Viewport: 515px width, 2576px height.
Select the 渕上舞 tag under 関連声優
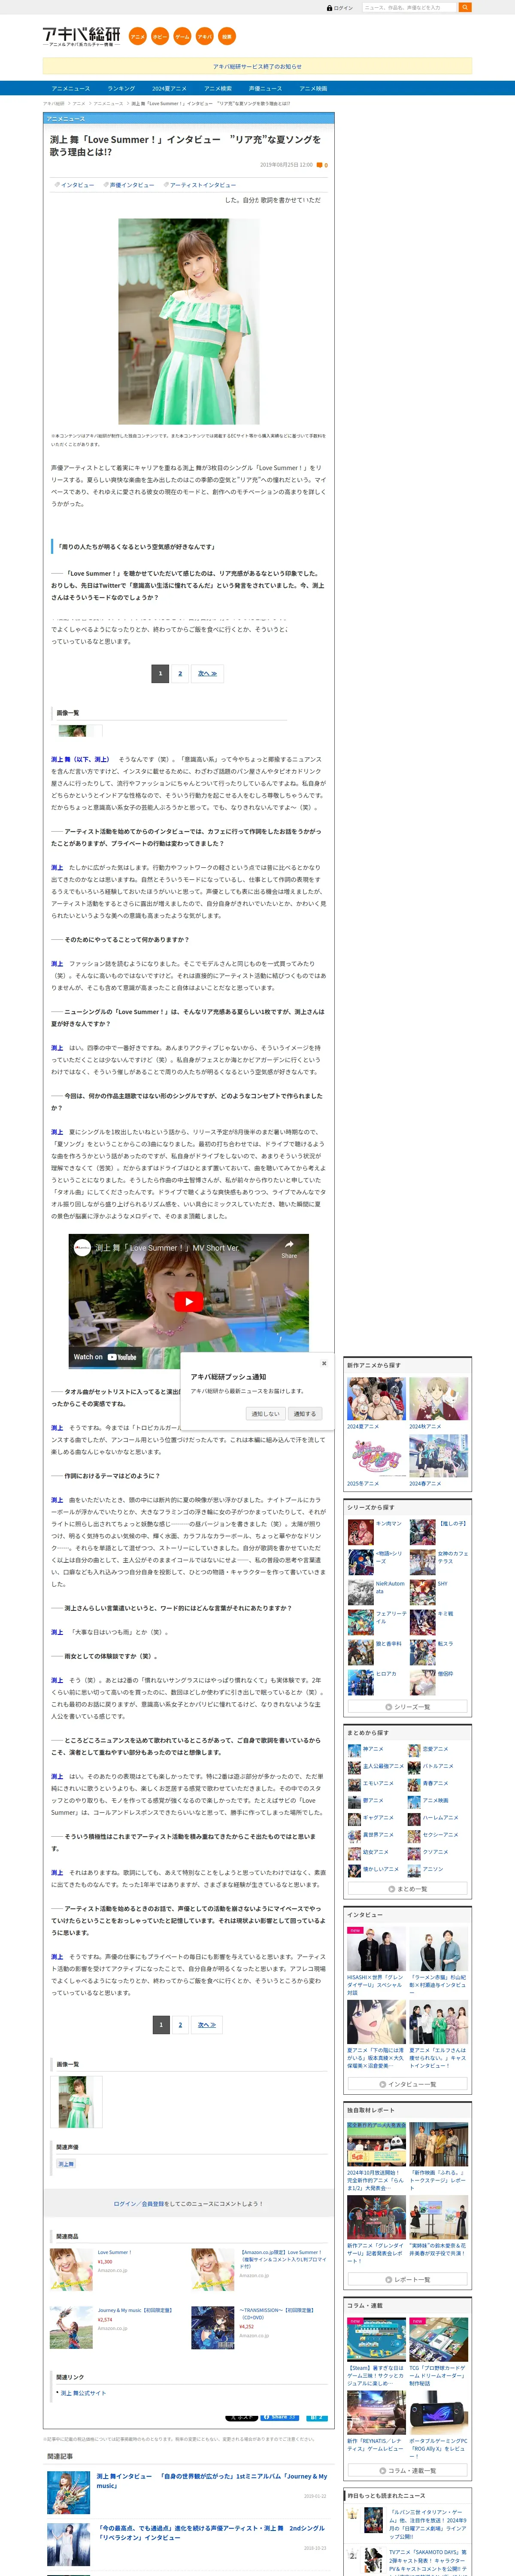[x=66, y=2163]
